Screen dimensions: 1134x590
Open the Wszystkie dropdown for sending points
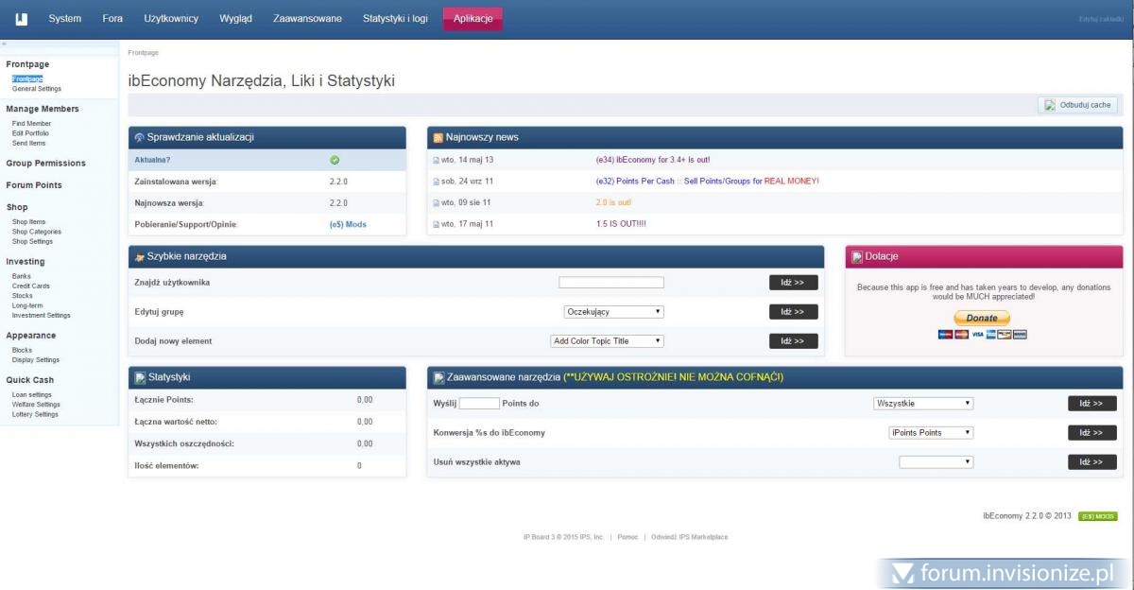923,403
